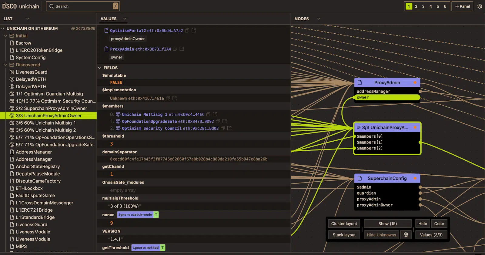
Task: Switch to panel layout 2
Action: [416, 6]
